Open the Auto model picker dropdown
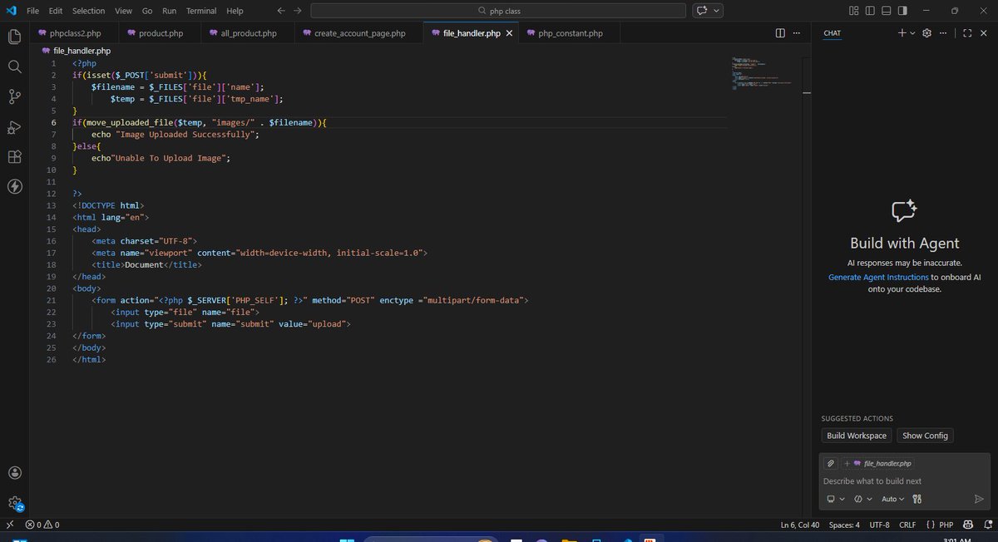Screen dimensions: 998x542 click(892, 499)
